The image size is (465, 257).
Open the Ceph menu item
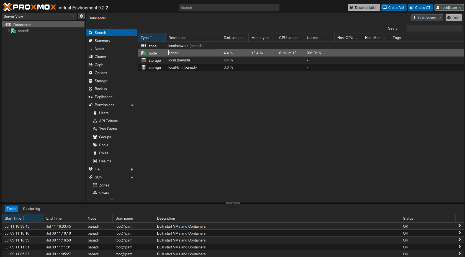point(112,65)
